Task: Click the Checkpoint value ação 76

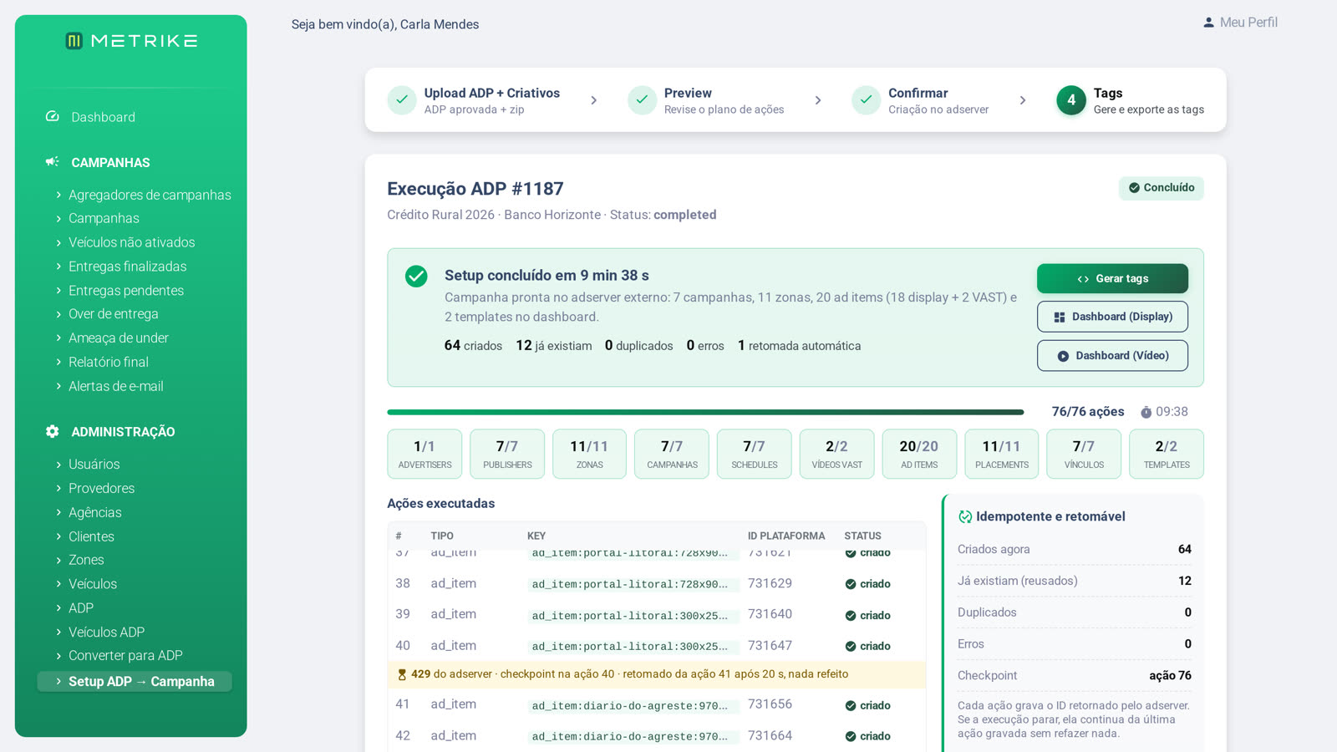Action: tap(1170, 675)
